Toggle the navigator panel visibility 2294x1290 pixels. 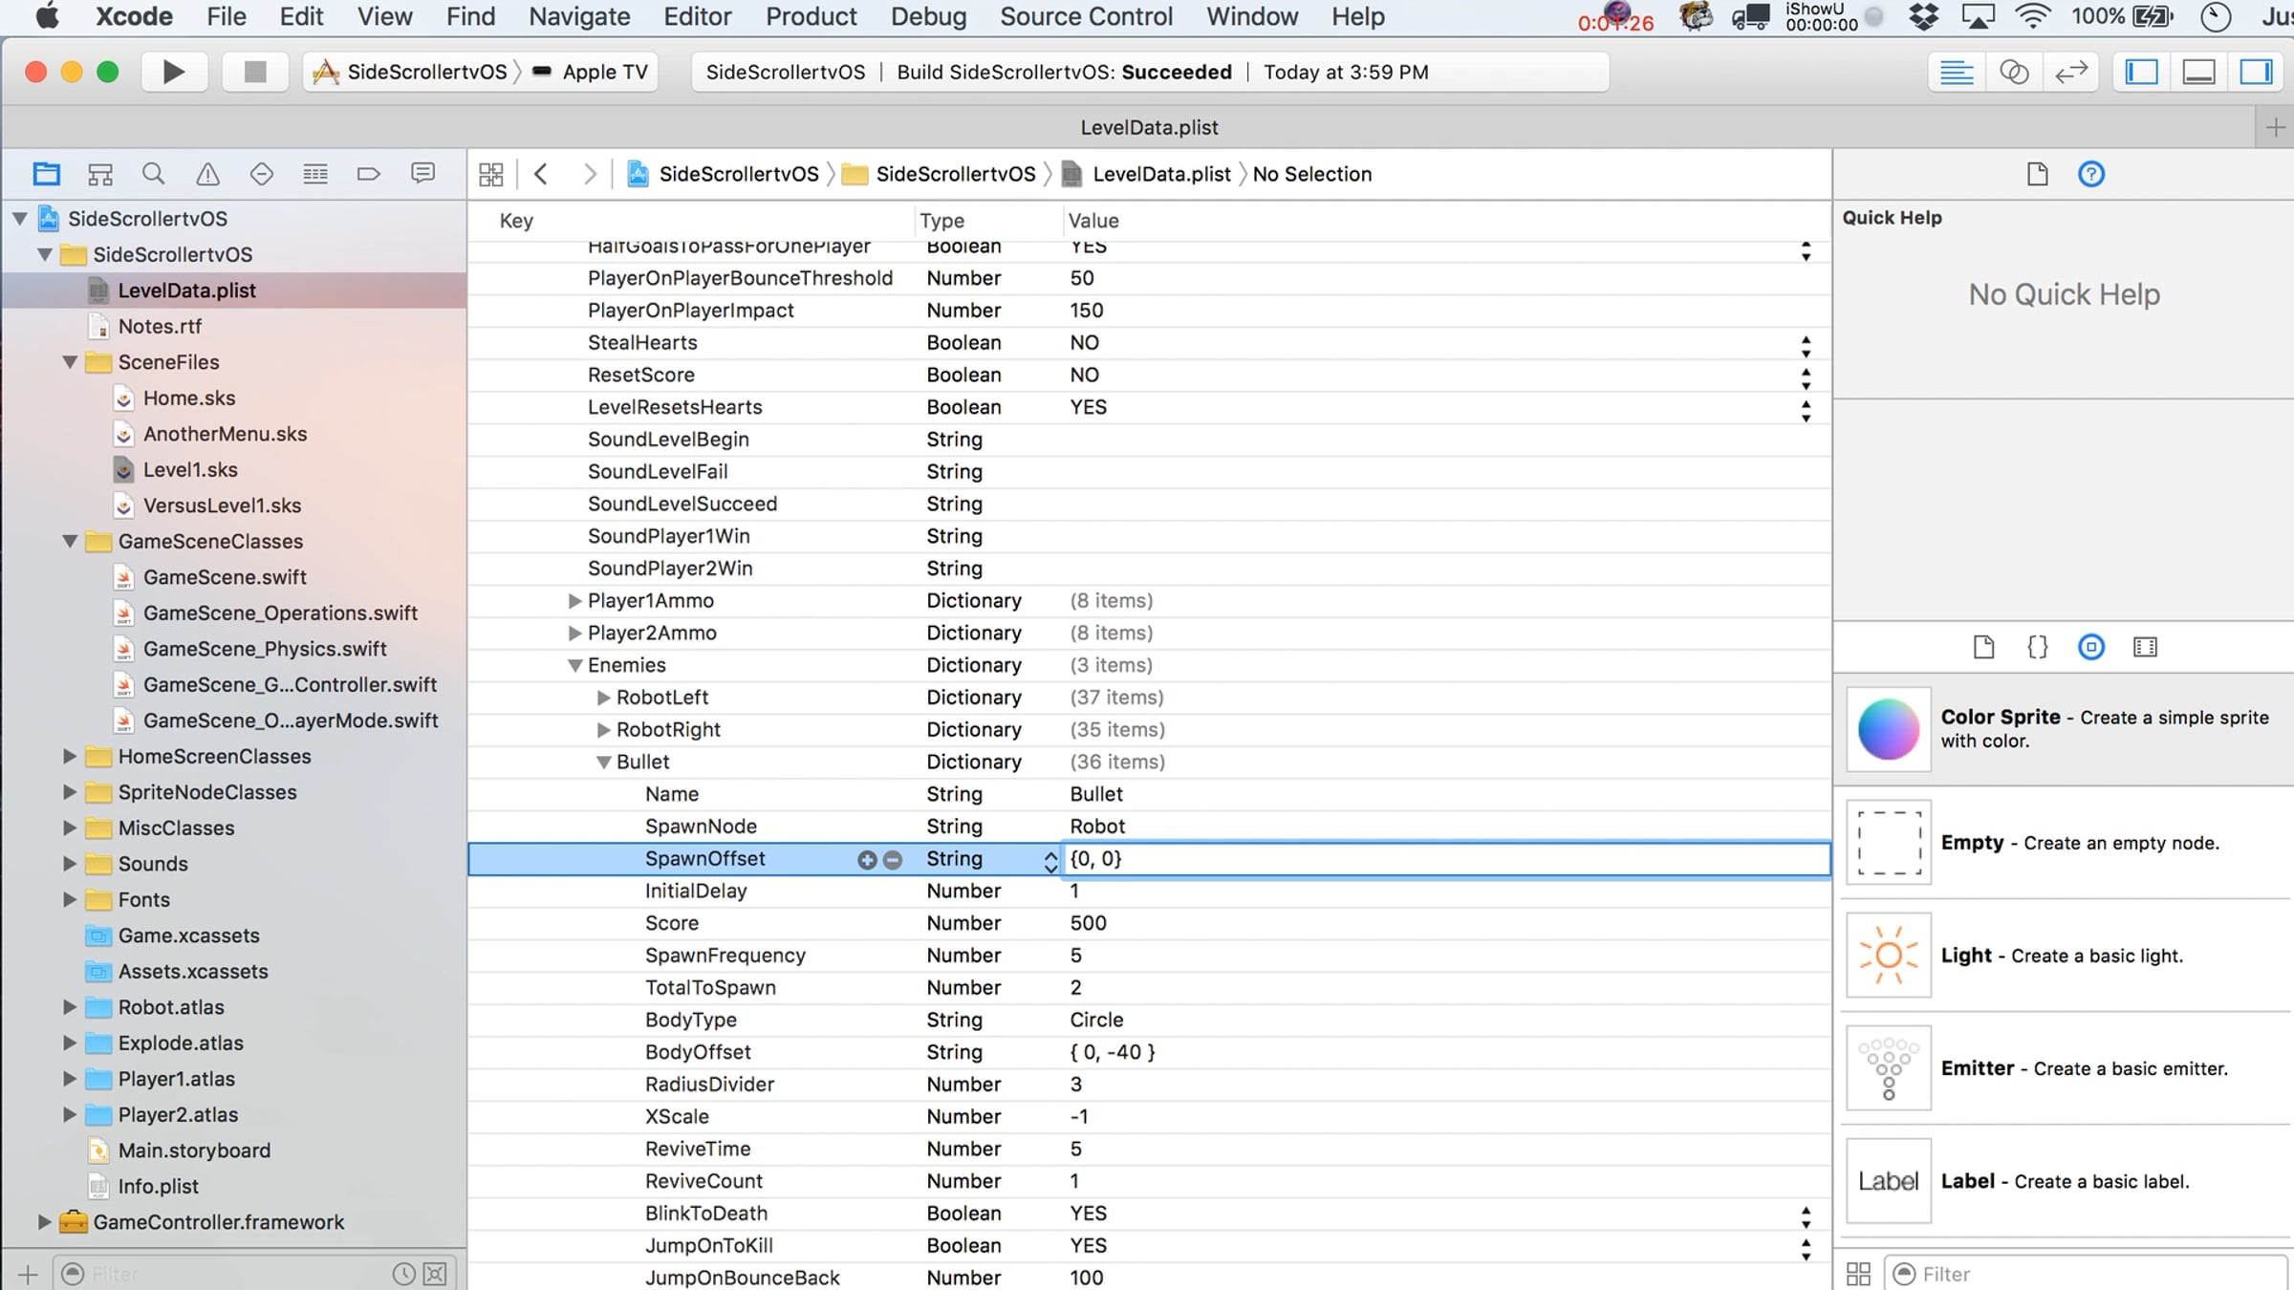coord(2142,72)
